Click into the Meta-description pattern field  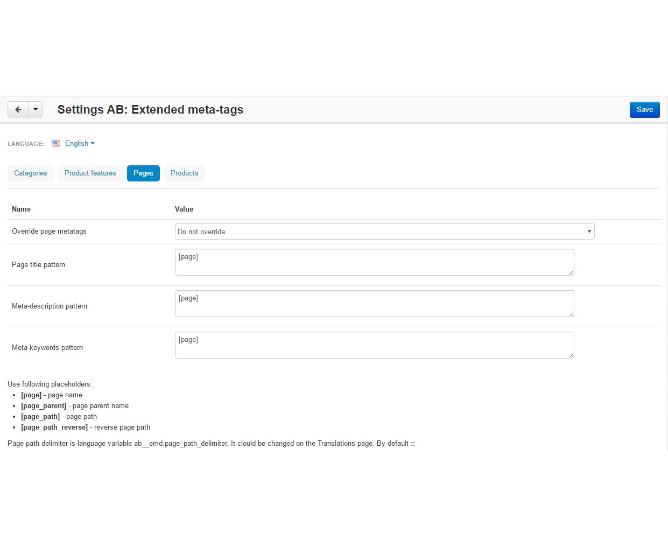pos(374,304)
